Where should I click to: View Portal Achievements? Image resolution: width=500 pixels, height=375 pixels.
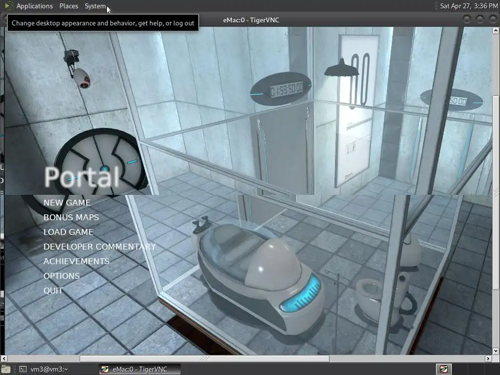click(77, 261)
